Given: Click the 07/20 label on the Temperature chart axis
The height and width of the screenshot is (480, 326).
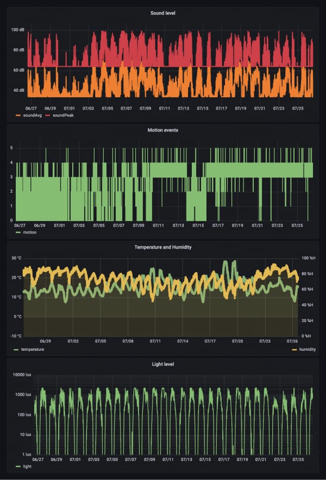Looking at the screenshot, I should coord(237,341).
